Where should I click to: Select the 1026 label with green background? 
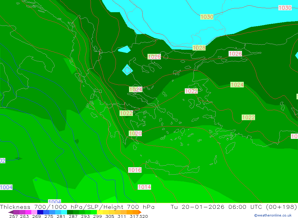point(154,57)
